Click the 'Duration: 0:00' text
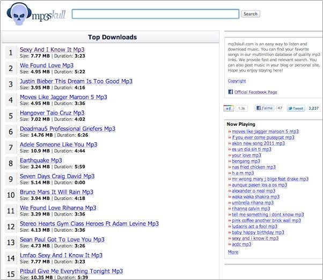323x280 pixels. (70, 183)
